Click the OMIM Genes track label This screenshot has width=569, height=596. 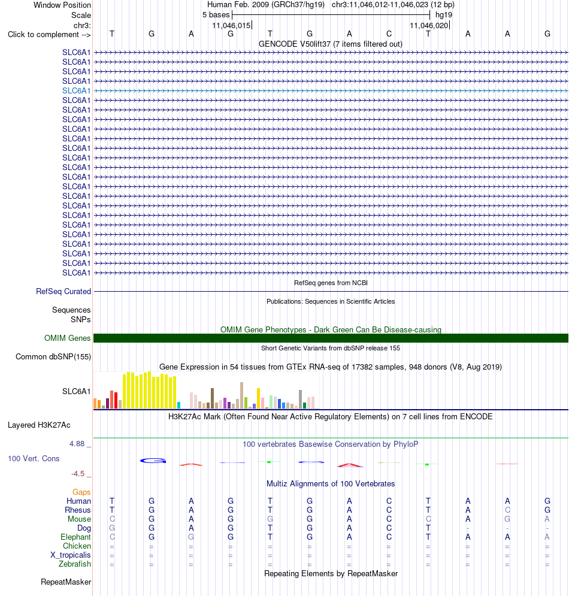pyautogui.click(x=67, y=338)
